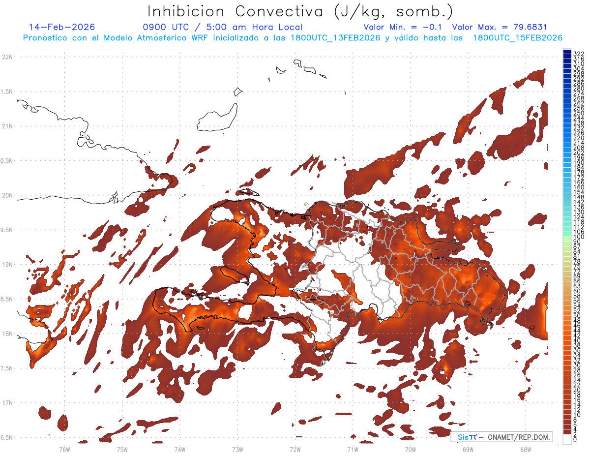590x456 pixels.
Task: Click the '71W' longitude label
Action: (353, 449)
